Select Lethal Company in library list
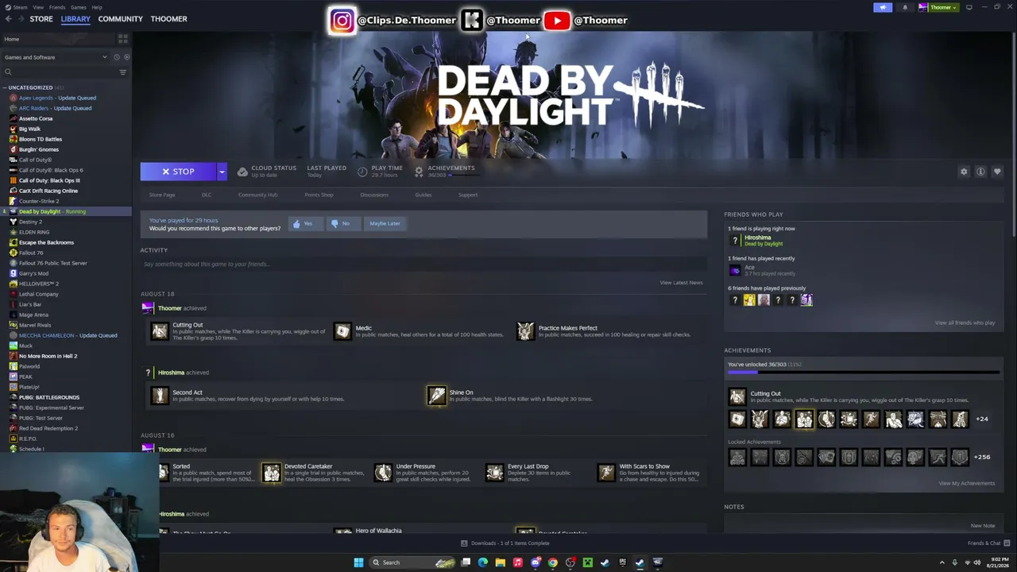The height and width of the screenshot is (572, 1017). click(x=39, y=294)
